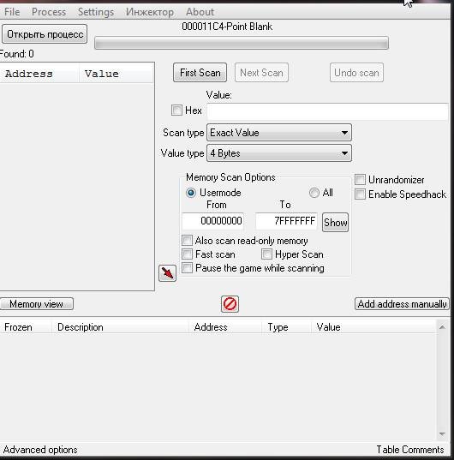Toggle the Unrandomizer checkbox
Viewport: 454px width, 460px height.
pyautogui.click(x=360, y=180)
